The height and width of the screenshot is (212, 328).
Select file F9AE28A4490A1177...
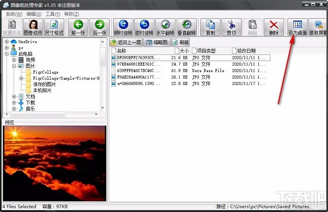click(138, 77)
